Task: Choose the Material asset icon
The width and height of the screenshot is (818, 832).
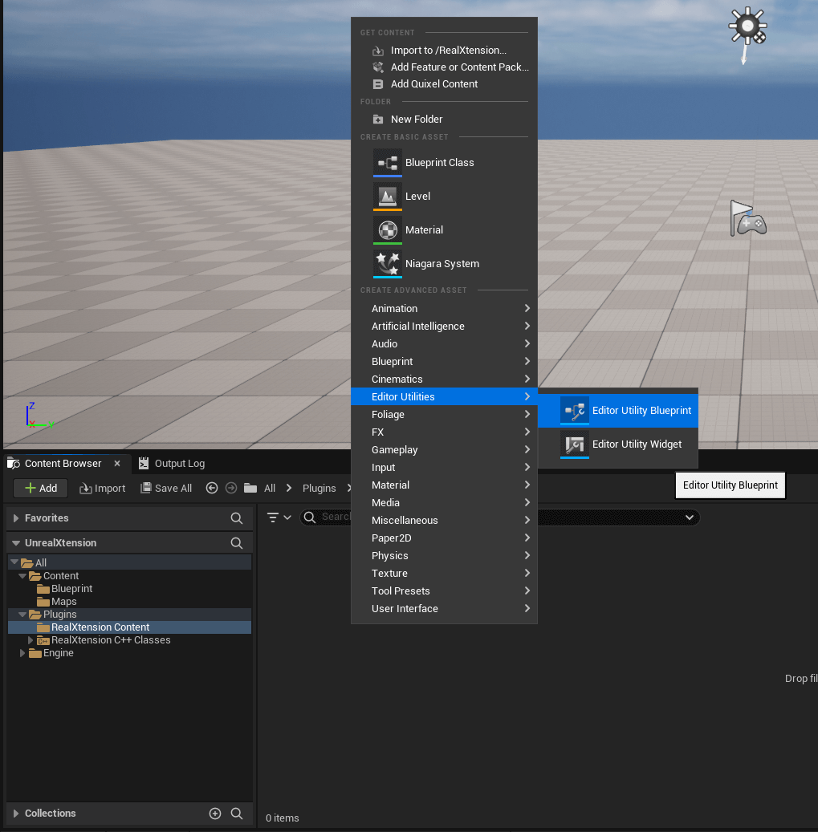Action: pos(388,230)
